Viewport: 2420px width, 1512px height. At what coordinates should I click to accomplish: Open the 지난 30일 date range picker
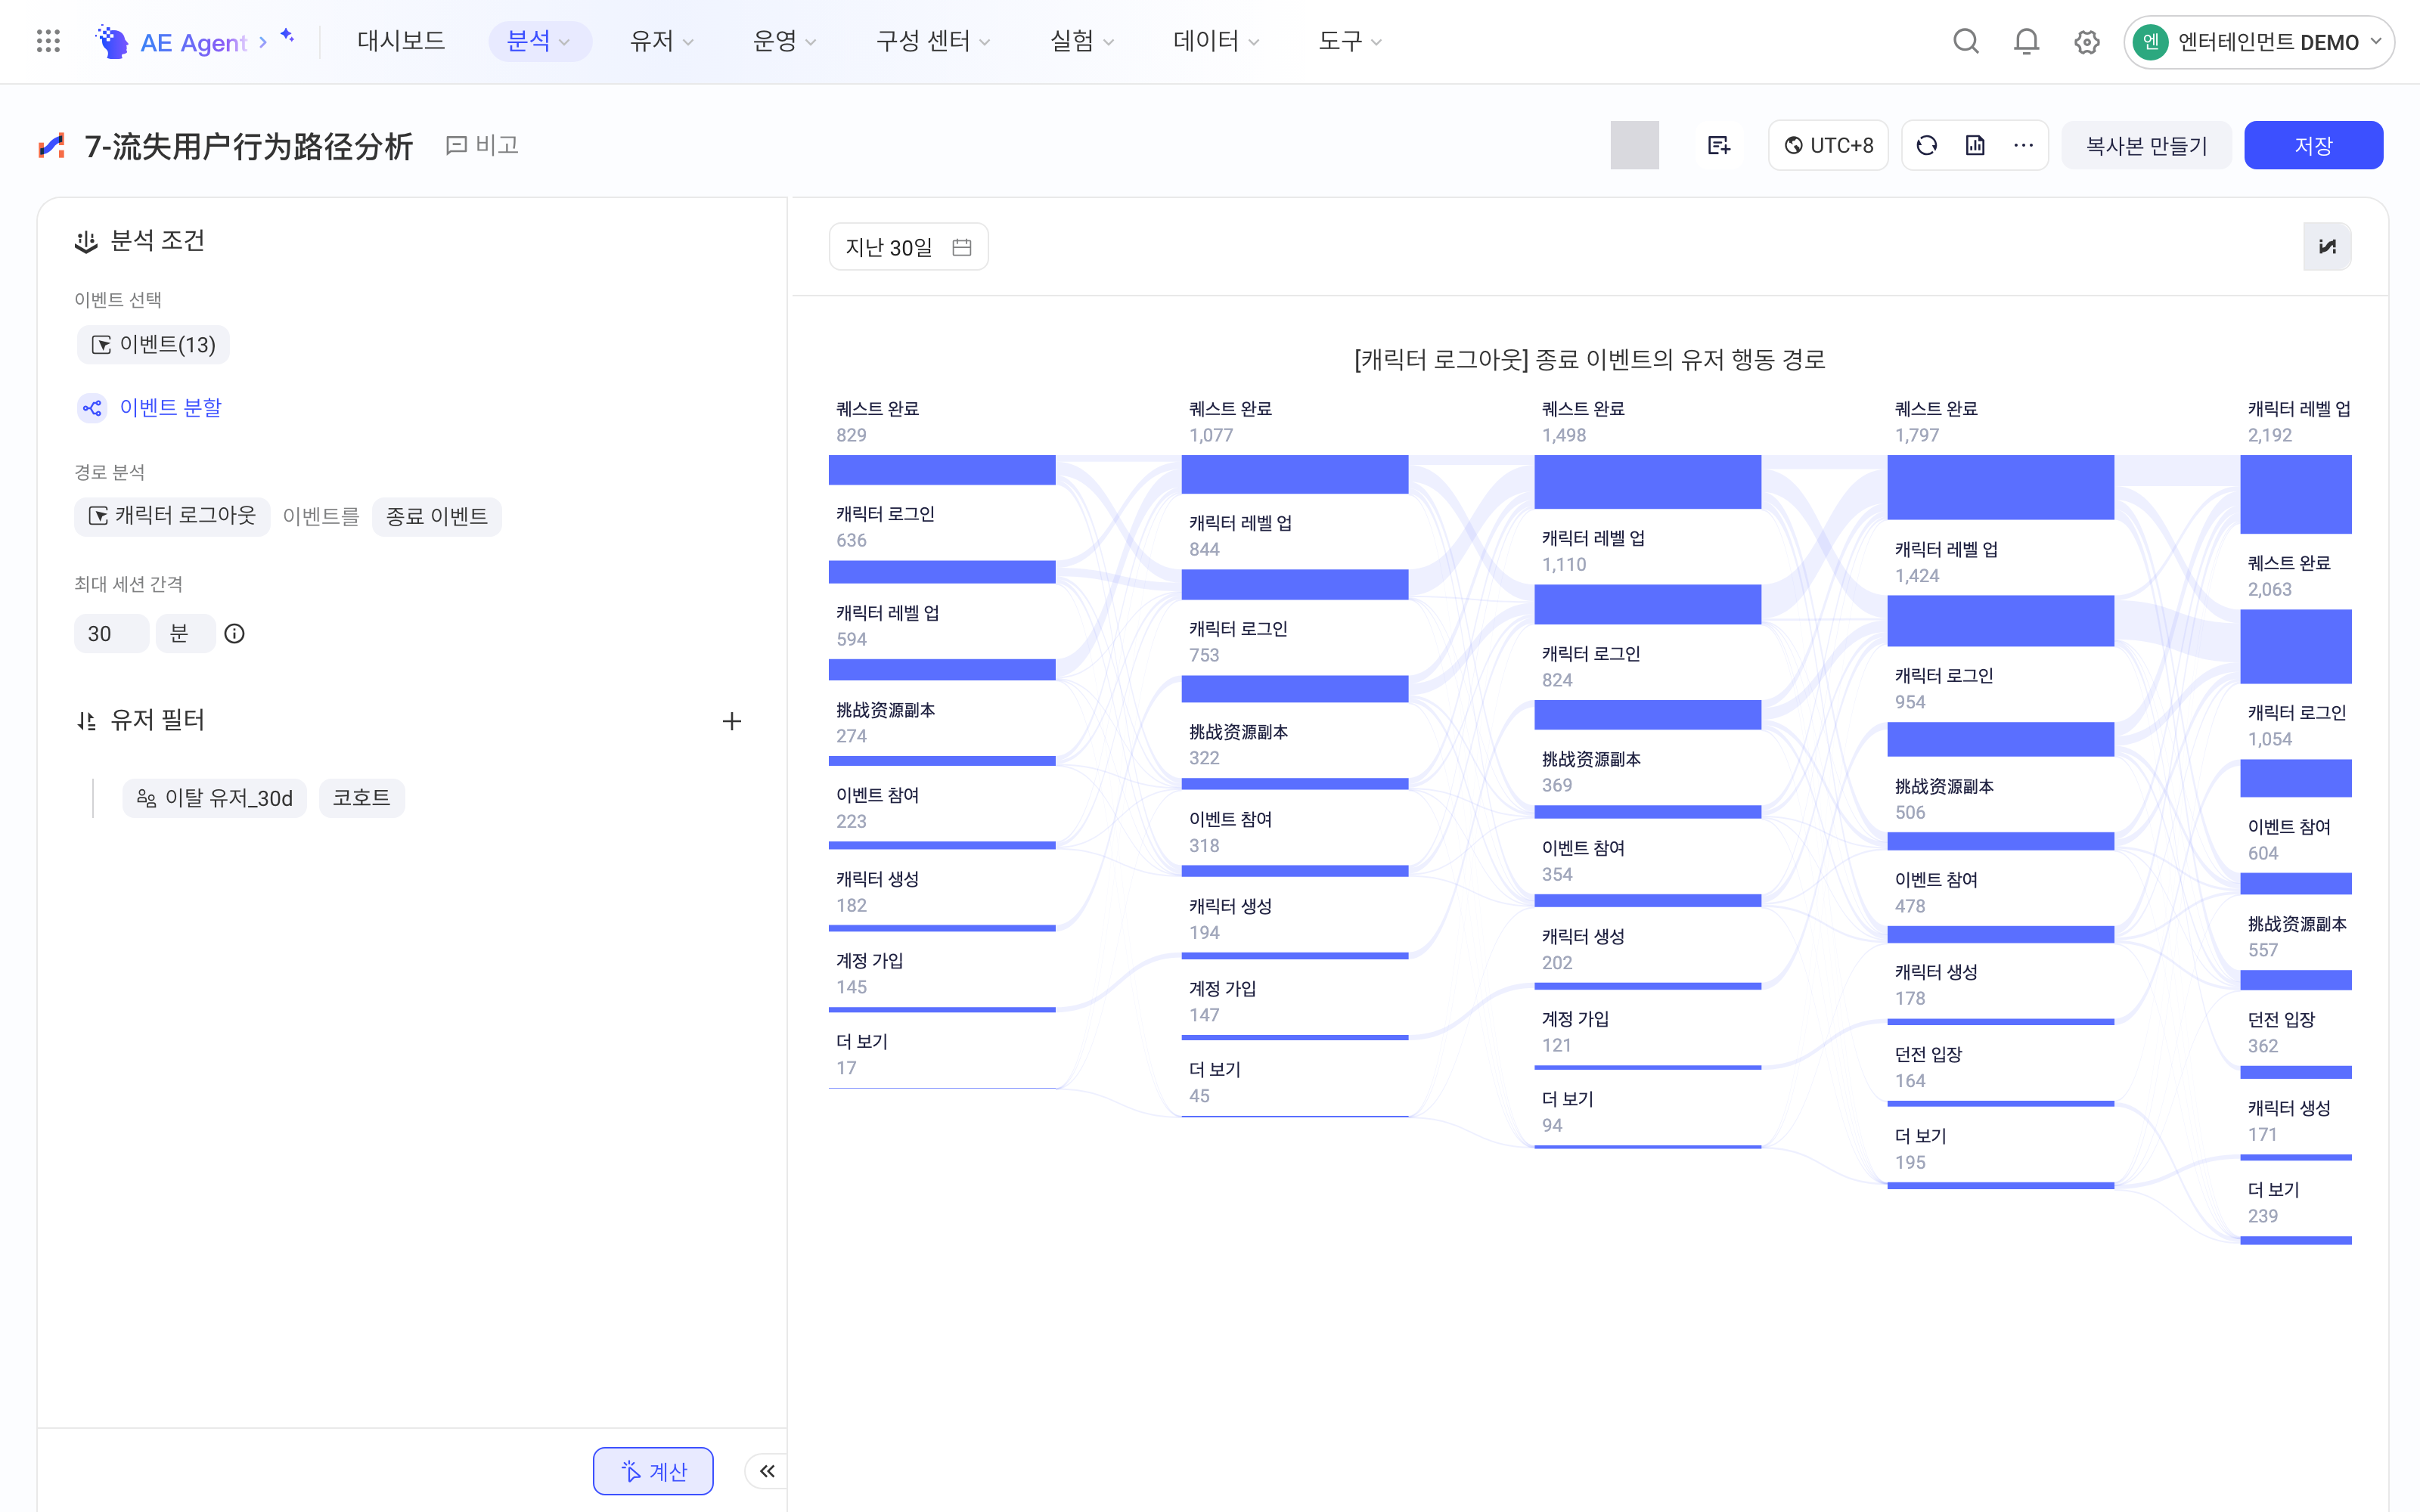(908, 247)
